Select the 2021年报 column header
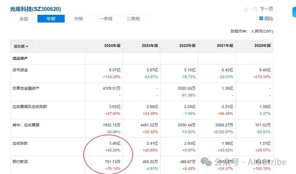 pyautogui.click(x=225, y=46)
